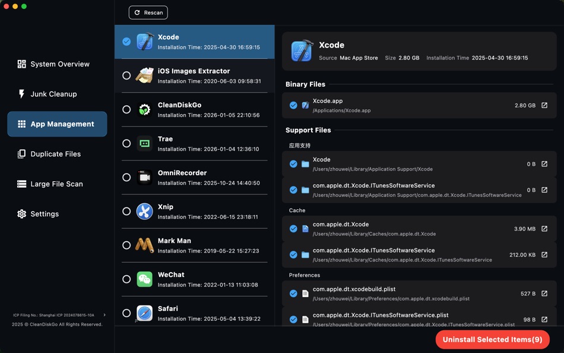Open the Mark Man app details
The width and height of the screenshot is (564, 353).
tap(126, 245)
